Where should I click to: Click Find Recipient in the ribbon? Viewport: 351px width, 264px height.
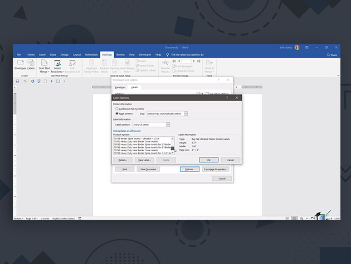point(182,66)
